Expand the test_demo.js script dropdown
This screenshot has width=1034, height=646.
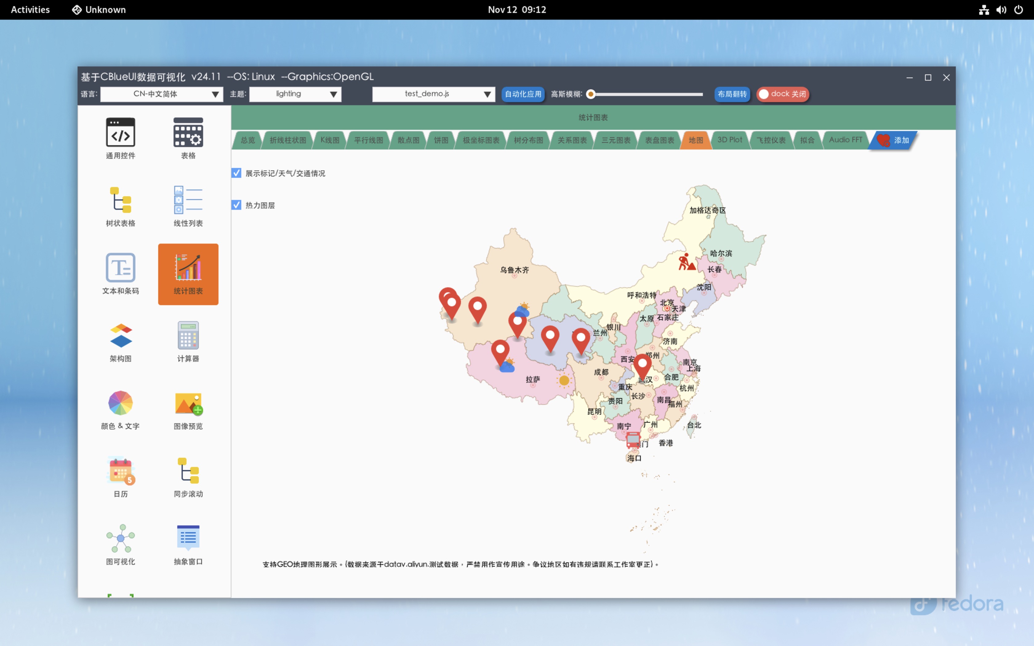(433, 94)
